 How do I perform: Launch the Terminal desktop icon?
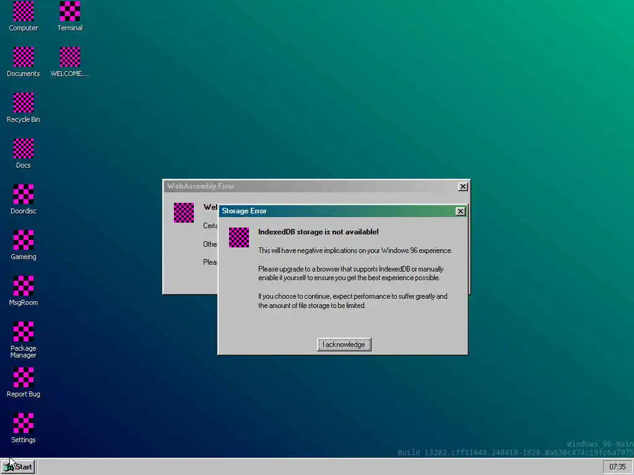[70, 16]
